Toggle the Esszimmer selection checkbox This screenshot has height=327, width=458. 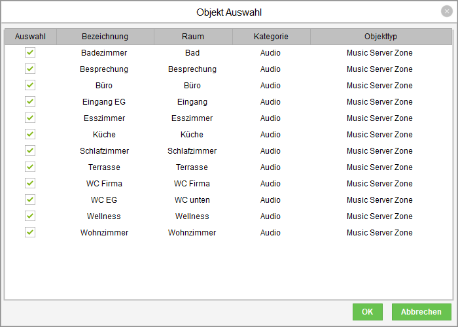(x=30, y=118)
